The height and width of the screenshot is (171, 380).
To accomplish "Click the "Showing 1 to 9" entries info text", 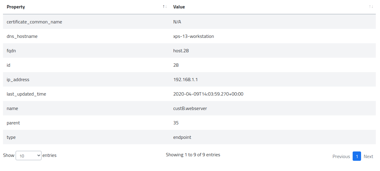I will tap(193, 155).
